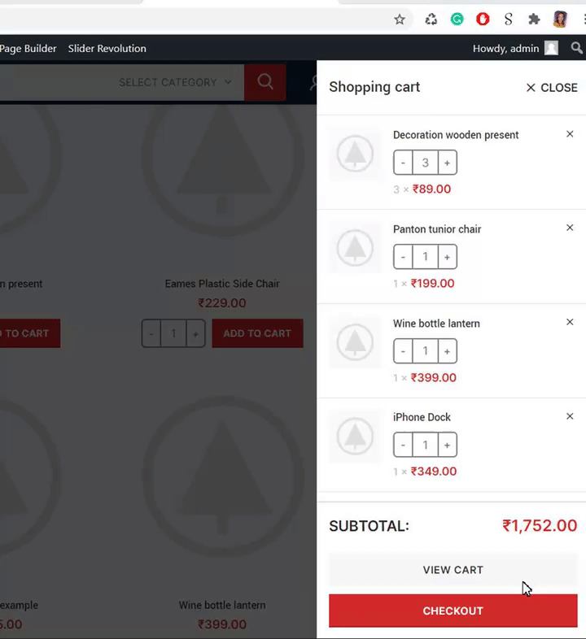This screenshot has width=586, height=639.
Task: Close the shopping cart panel
Action: [x=552, y=88]
